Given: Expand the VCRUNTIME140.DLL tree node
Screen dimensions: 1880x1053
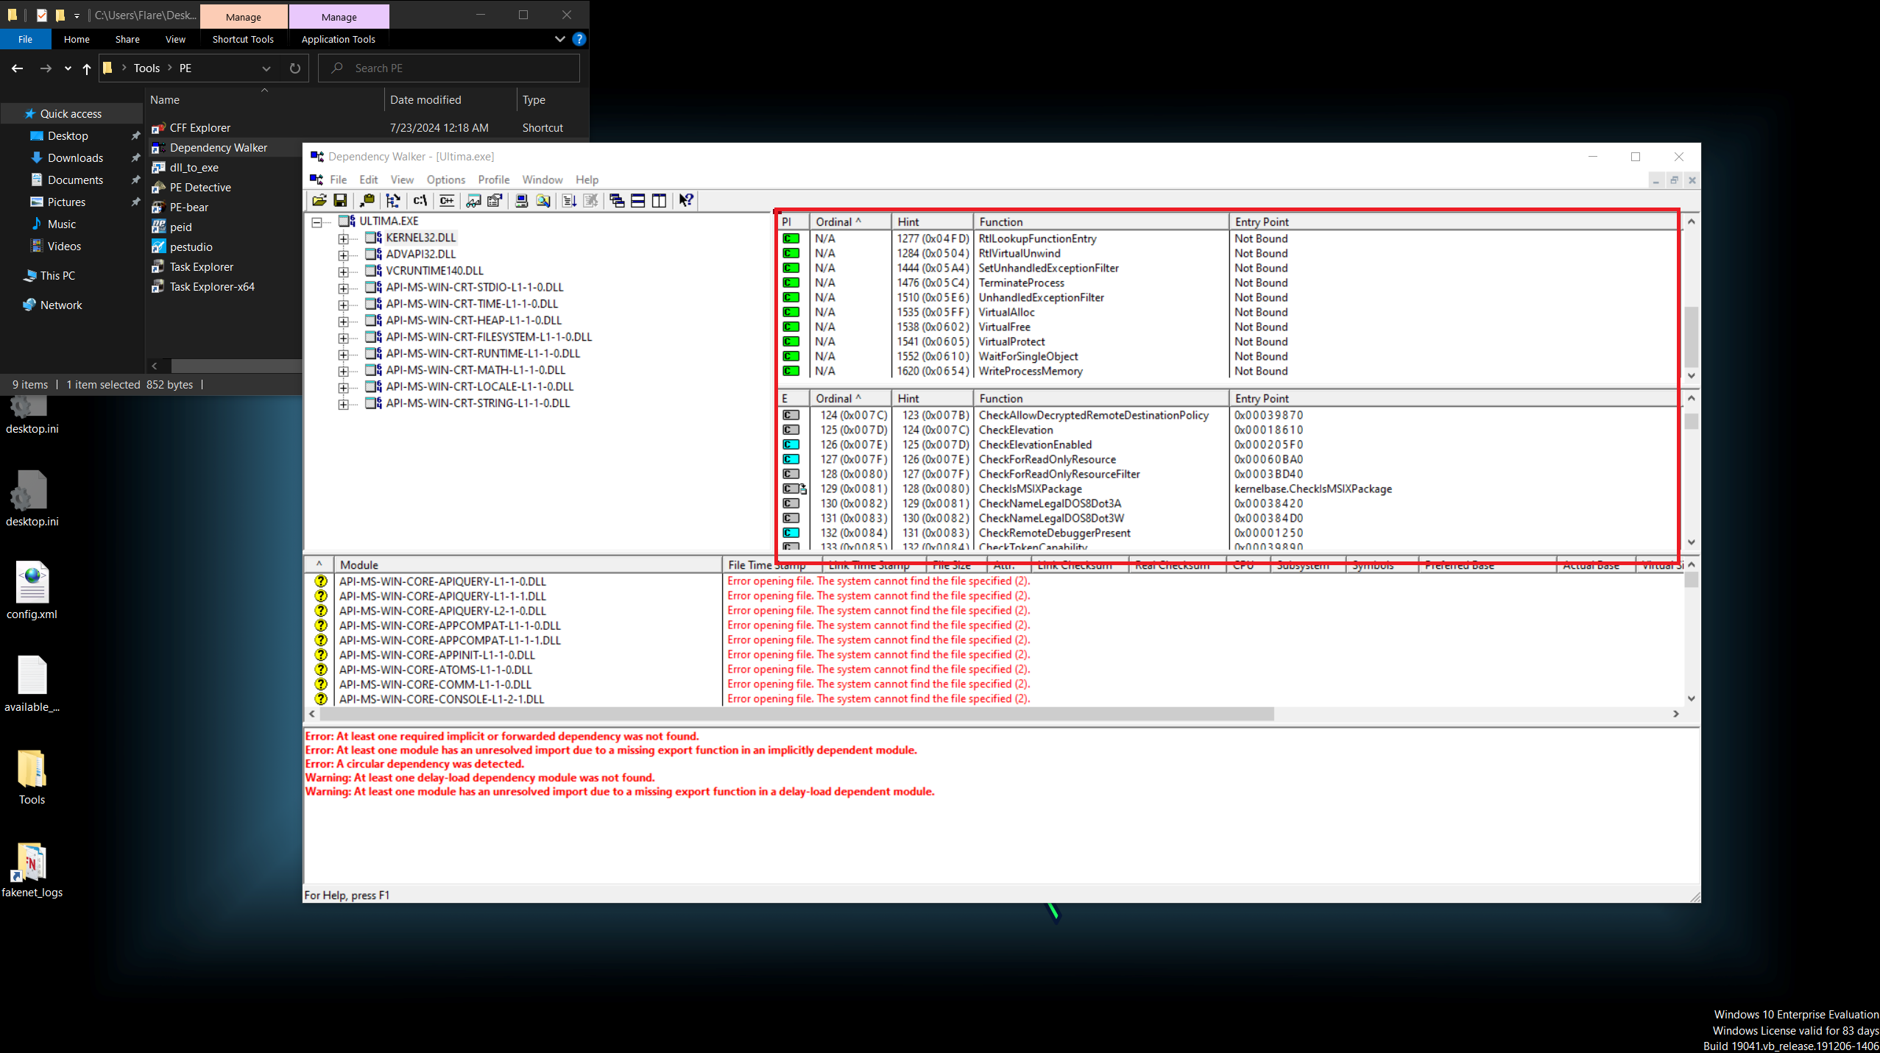Looking at the screenshot, I should pos(343,272).
